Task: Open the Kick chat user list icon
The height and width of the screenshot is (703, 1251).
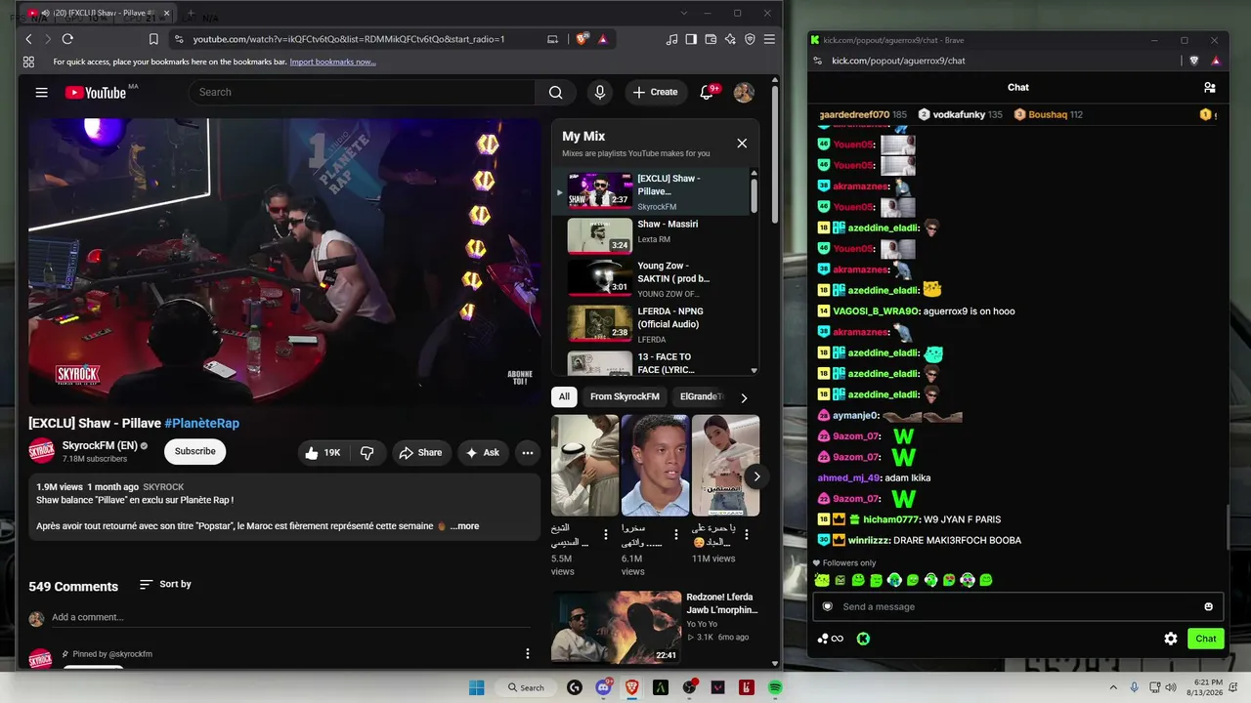Action: point(1210,88)
